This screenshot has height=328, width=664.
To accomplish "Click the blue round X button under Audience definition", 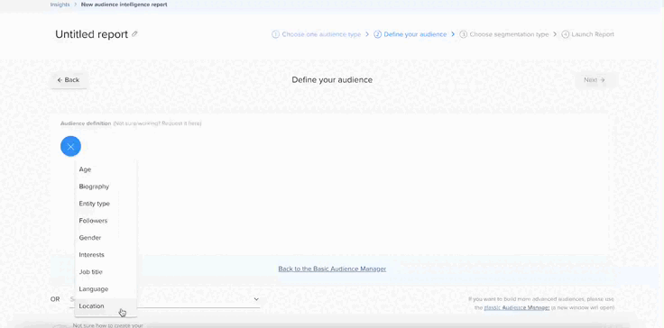I will point(70,147).
